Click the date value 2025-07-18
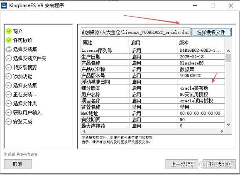 coord(192,57)
